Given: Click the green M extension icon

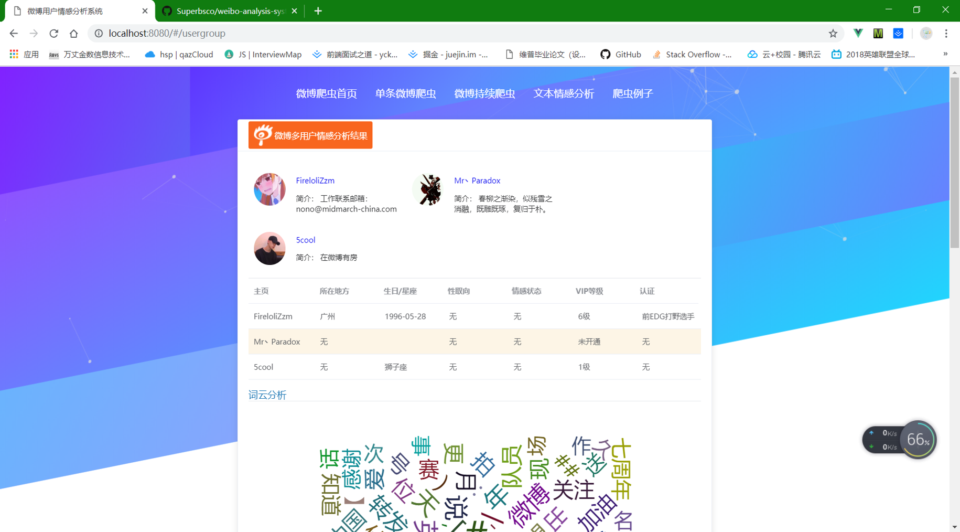Looking at the screenshot, I should coord(878,33).
